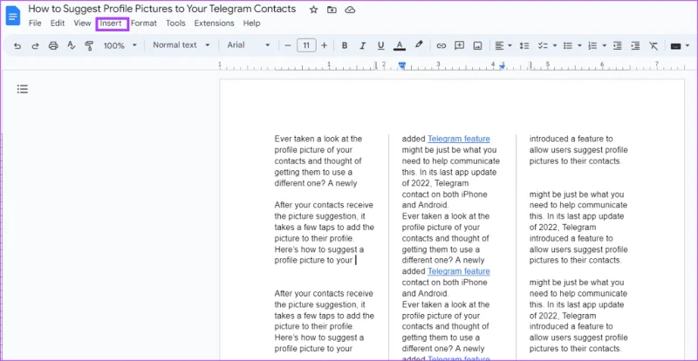Open the first Telegram feature link
This screenshot has height=361, width=698.
pyautogui.click(x=459, y=139)
